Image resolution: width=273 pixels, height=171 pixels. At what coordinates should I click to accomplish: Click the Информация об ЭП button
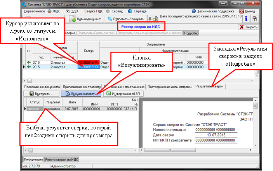pyautogui.click(x=123, y=94)
